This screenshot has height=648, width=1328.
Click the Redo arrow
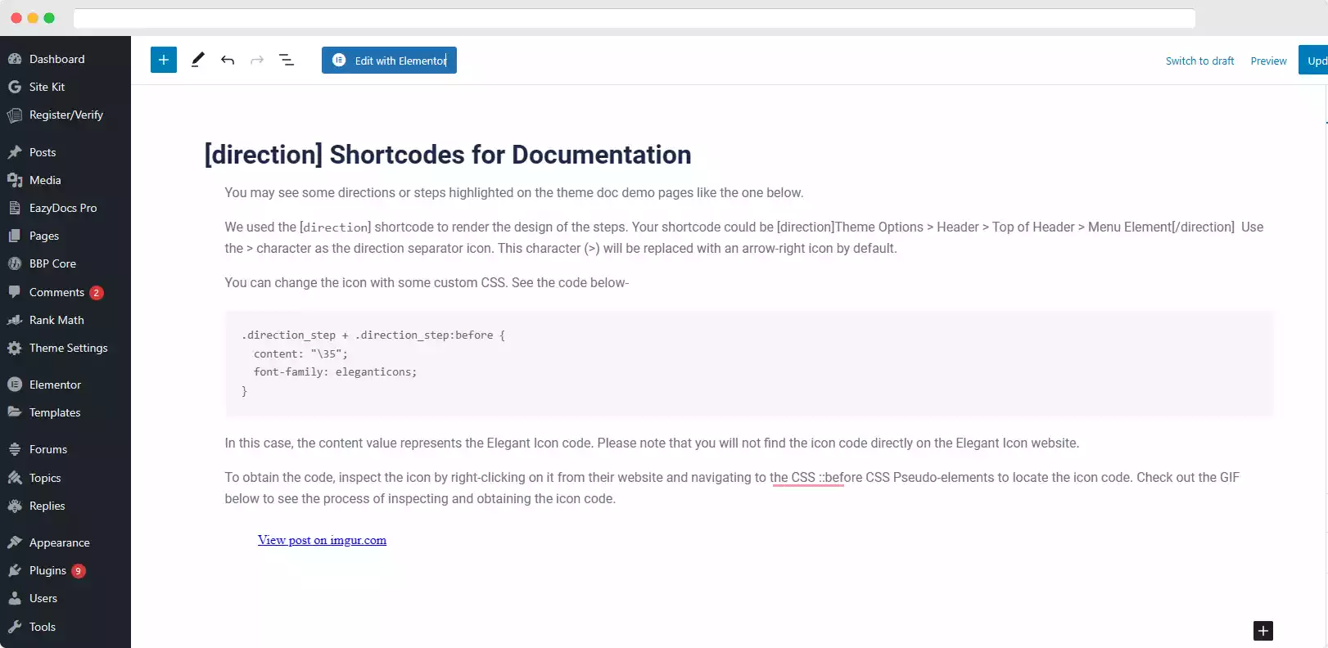(257, 60)
